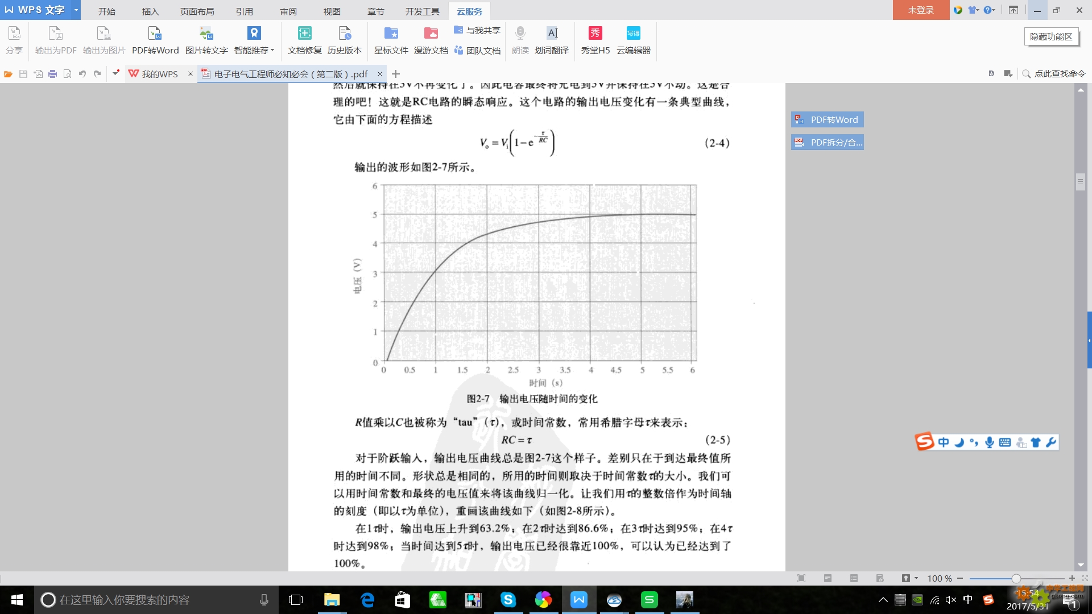The image size is (1092, 614).
Task: Switch to 开发工具 ribbon tab
Action: [x=423, y=11]
